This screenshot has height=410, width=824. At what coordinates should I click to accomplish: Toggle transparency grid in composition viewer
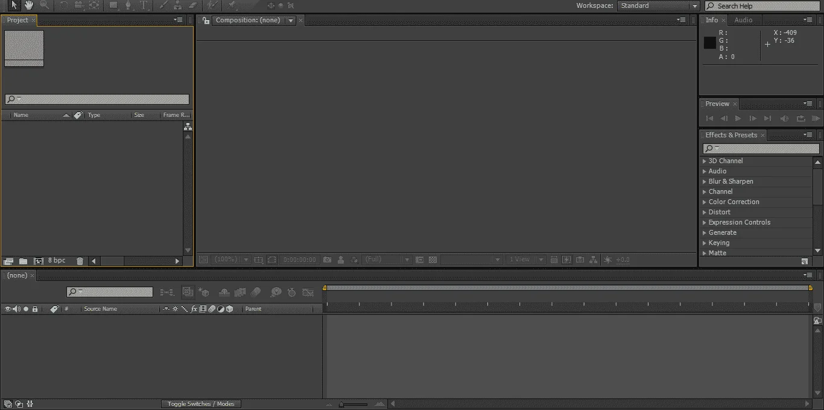coord(433,259)
